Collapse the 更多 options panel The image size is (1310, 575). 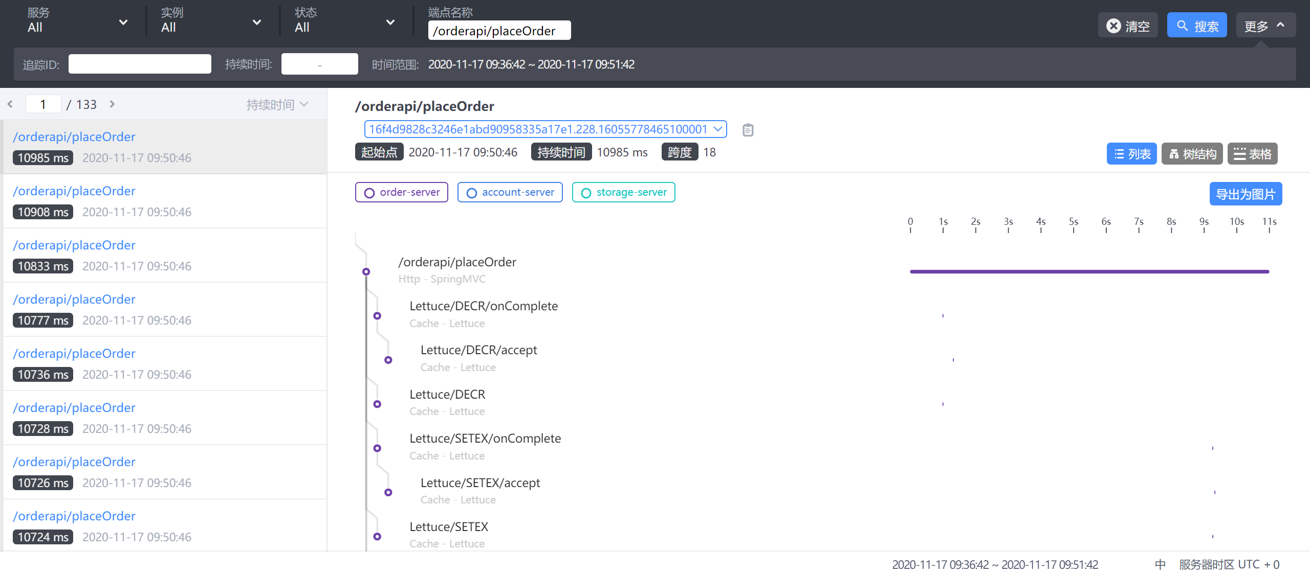pyautogui.click(x=1266, y=25)
